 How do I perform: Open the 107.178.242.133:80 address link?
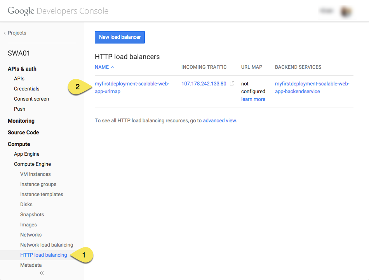[204, 83]
